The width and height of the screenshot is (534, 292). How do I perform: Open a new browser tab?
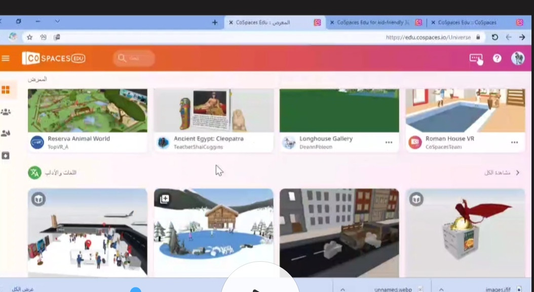tap(215, 22)
